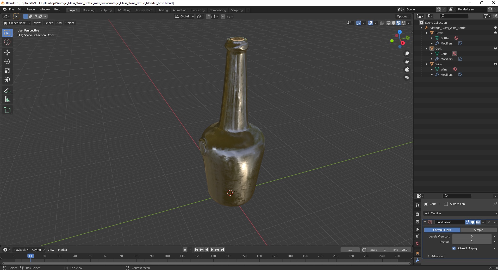Open Global transform orientation dropdown
The height and width of the screenshot is (270, 498).
point(184,16)
